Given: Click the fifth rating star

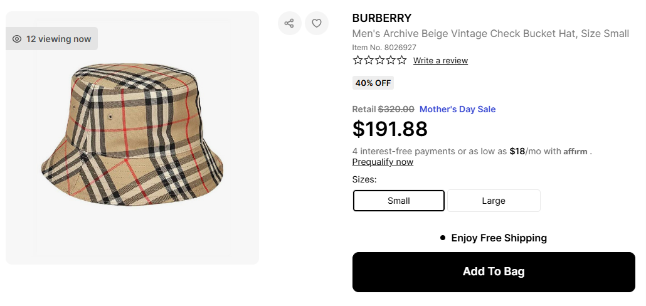Looking at the screenshot, I should (x=401, y=60).
